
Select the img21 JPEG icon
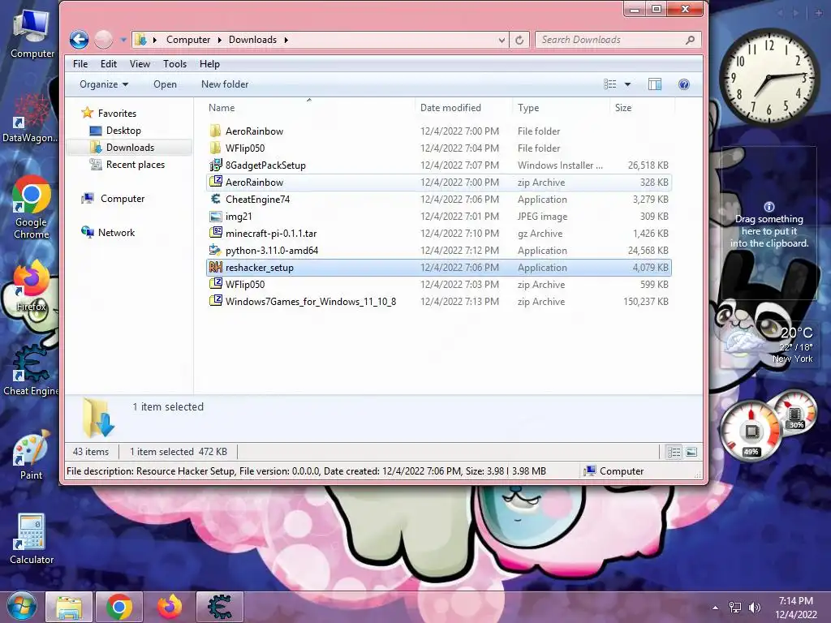click(x=215, y=216)
